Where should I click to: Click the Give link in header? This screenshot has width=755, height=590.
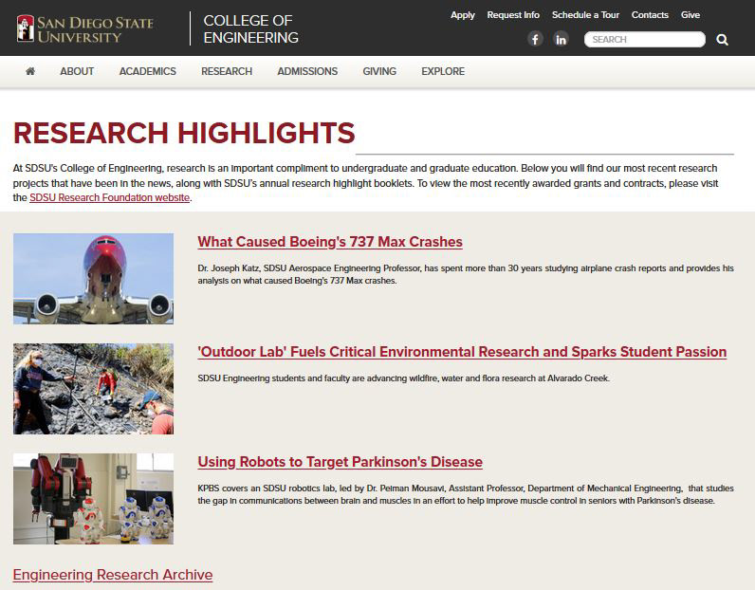click(691, 15)
